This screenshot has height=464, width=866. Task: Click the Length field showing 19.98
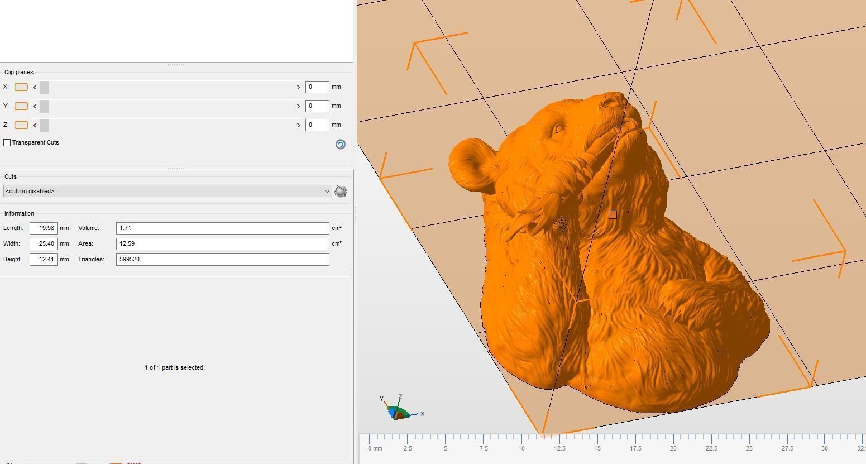coord(44,228)
